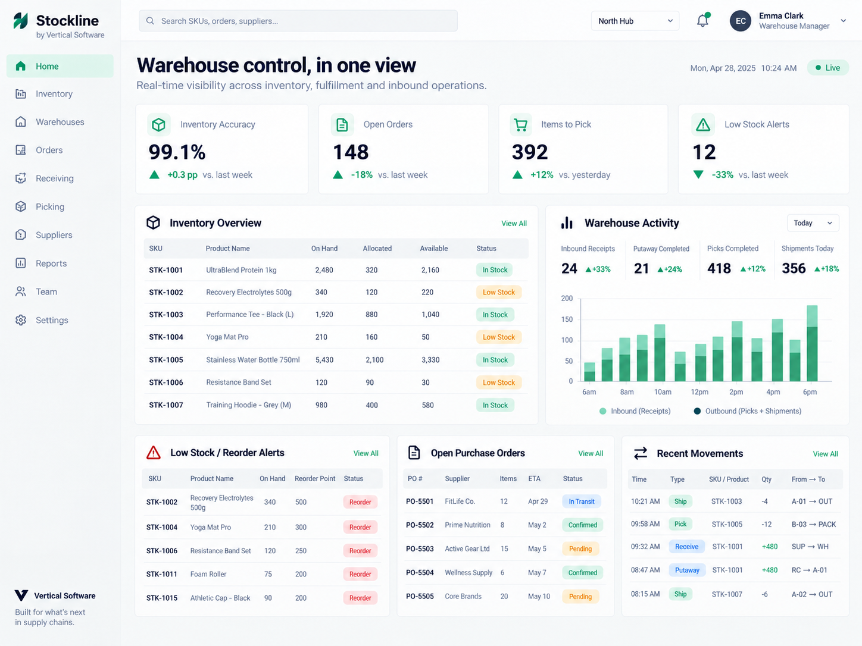Click the Stockline logo icon
862x646 pixels.
(x=21, y=21)
